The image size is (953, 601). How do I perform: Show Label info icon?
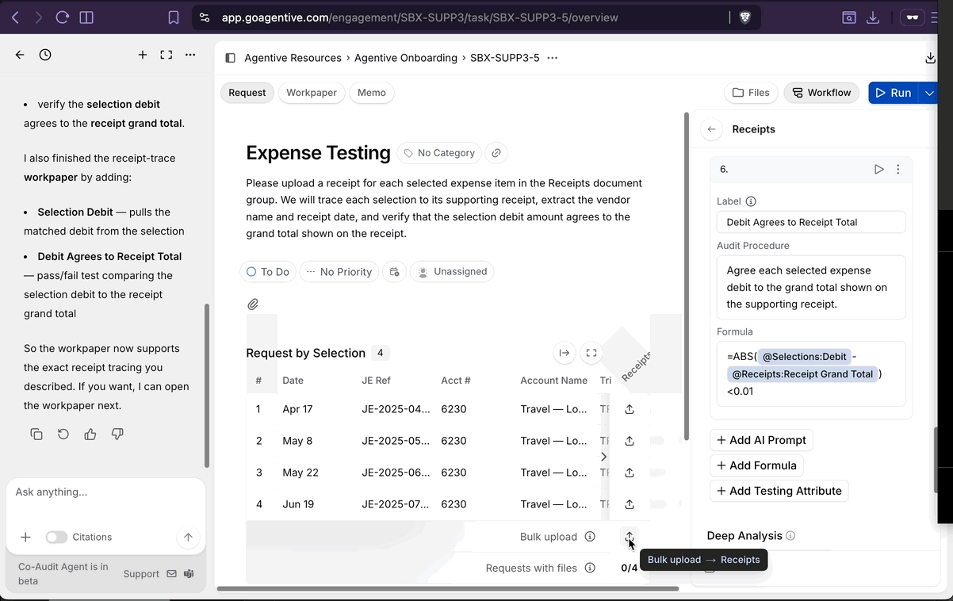[x=751, y=201]
